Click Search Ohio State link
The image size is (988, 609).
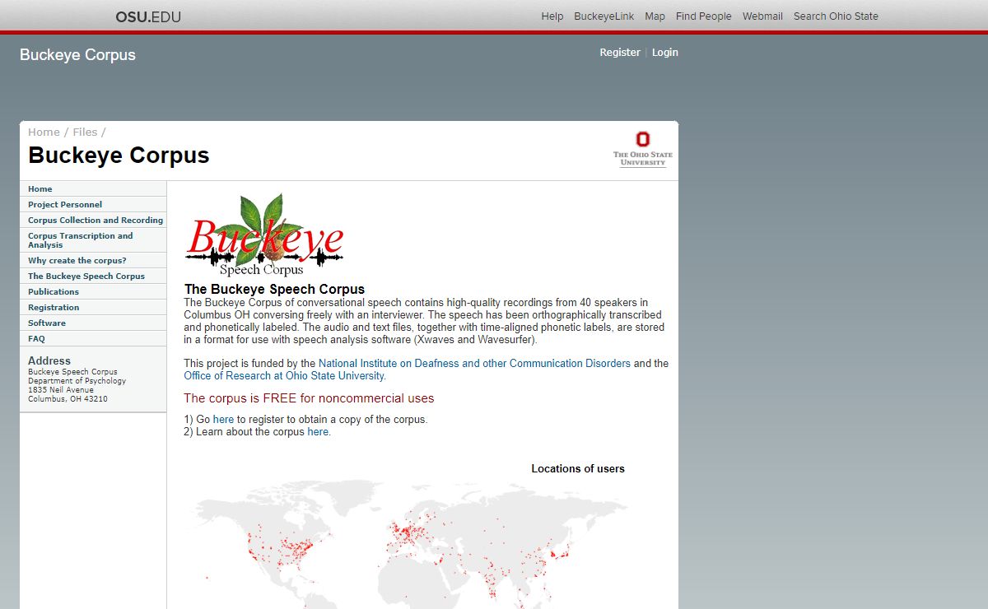(836, 16)
